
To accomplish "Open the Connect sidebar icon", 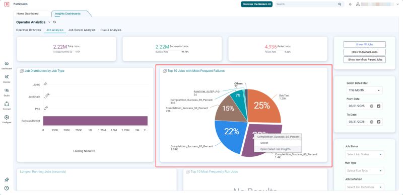I will pos(7,104).
